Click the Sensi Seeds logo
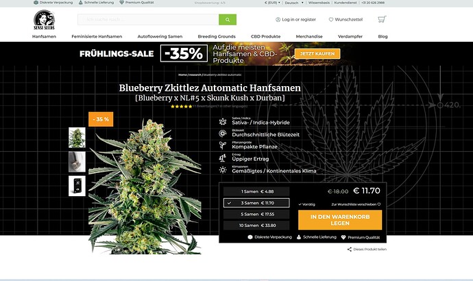Viewport: 473px width, 281px height. [44, 20]
